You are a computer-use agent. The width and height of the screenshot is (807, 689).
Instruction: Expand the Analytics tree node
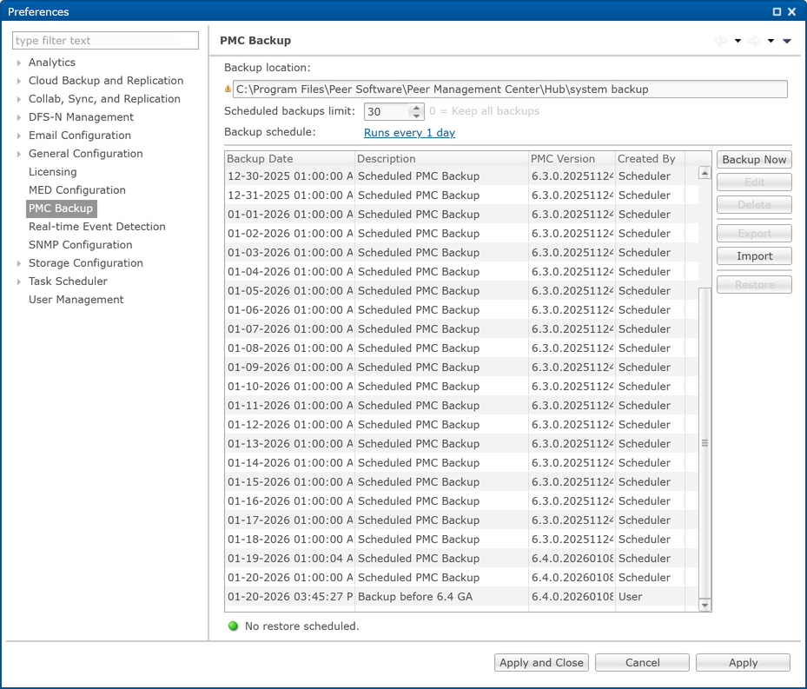18,63
